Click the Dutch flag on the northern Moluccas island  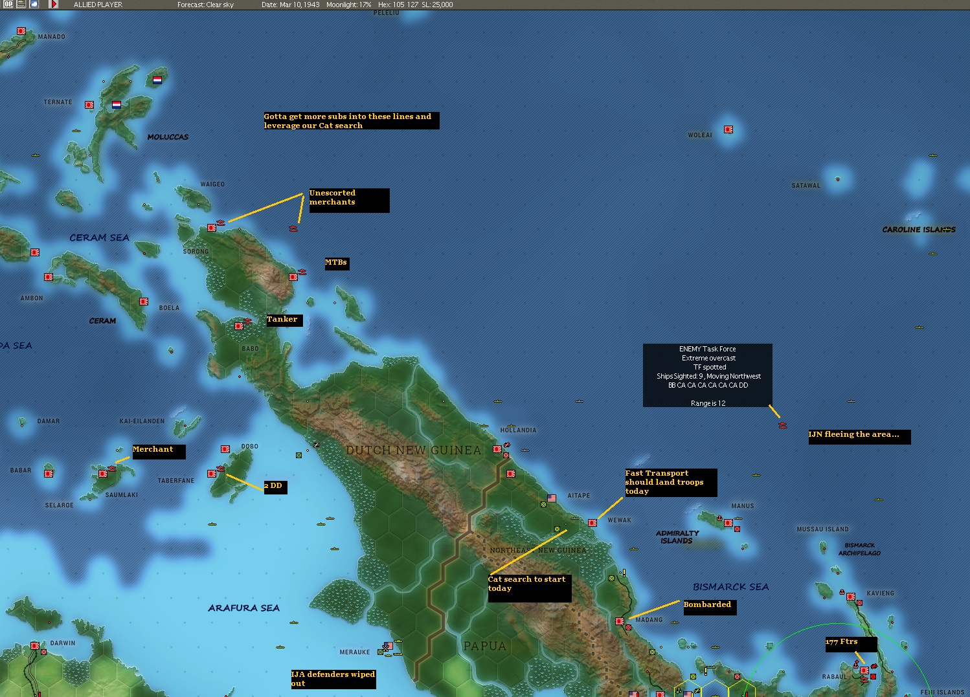point(157,80)
